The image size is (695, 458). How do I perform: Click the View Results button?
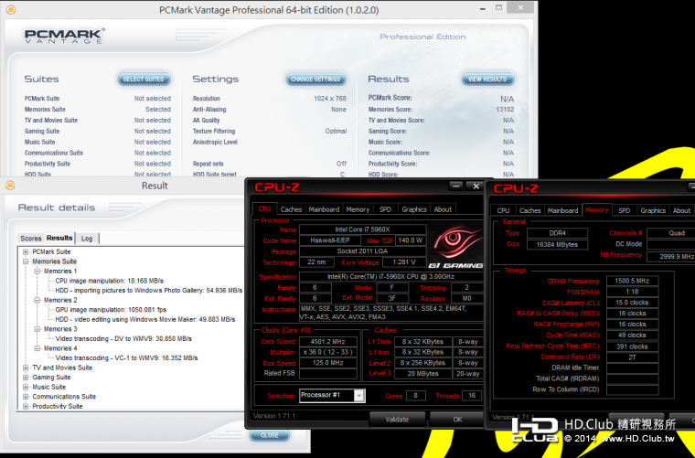(x=486, y=80)
